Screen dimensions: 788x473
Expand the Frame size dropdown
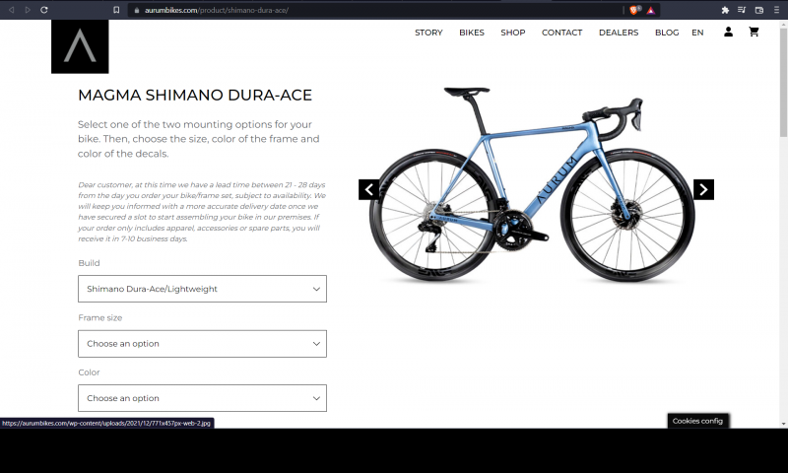tap(202, 344)
